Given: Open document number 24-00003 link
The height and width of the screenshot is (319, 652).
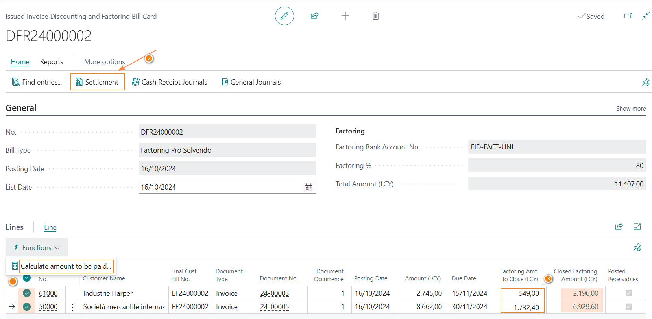Looking at the screenshot, I should tap(274, 293).
